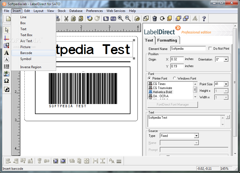Select the Box drawing tool
Screen dimensions: 240x173
tap(7, 46)
